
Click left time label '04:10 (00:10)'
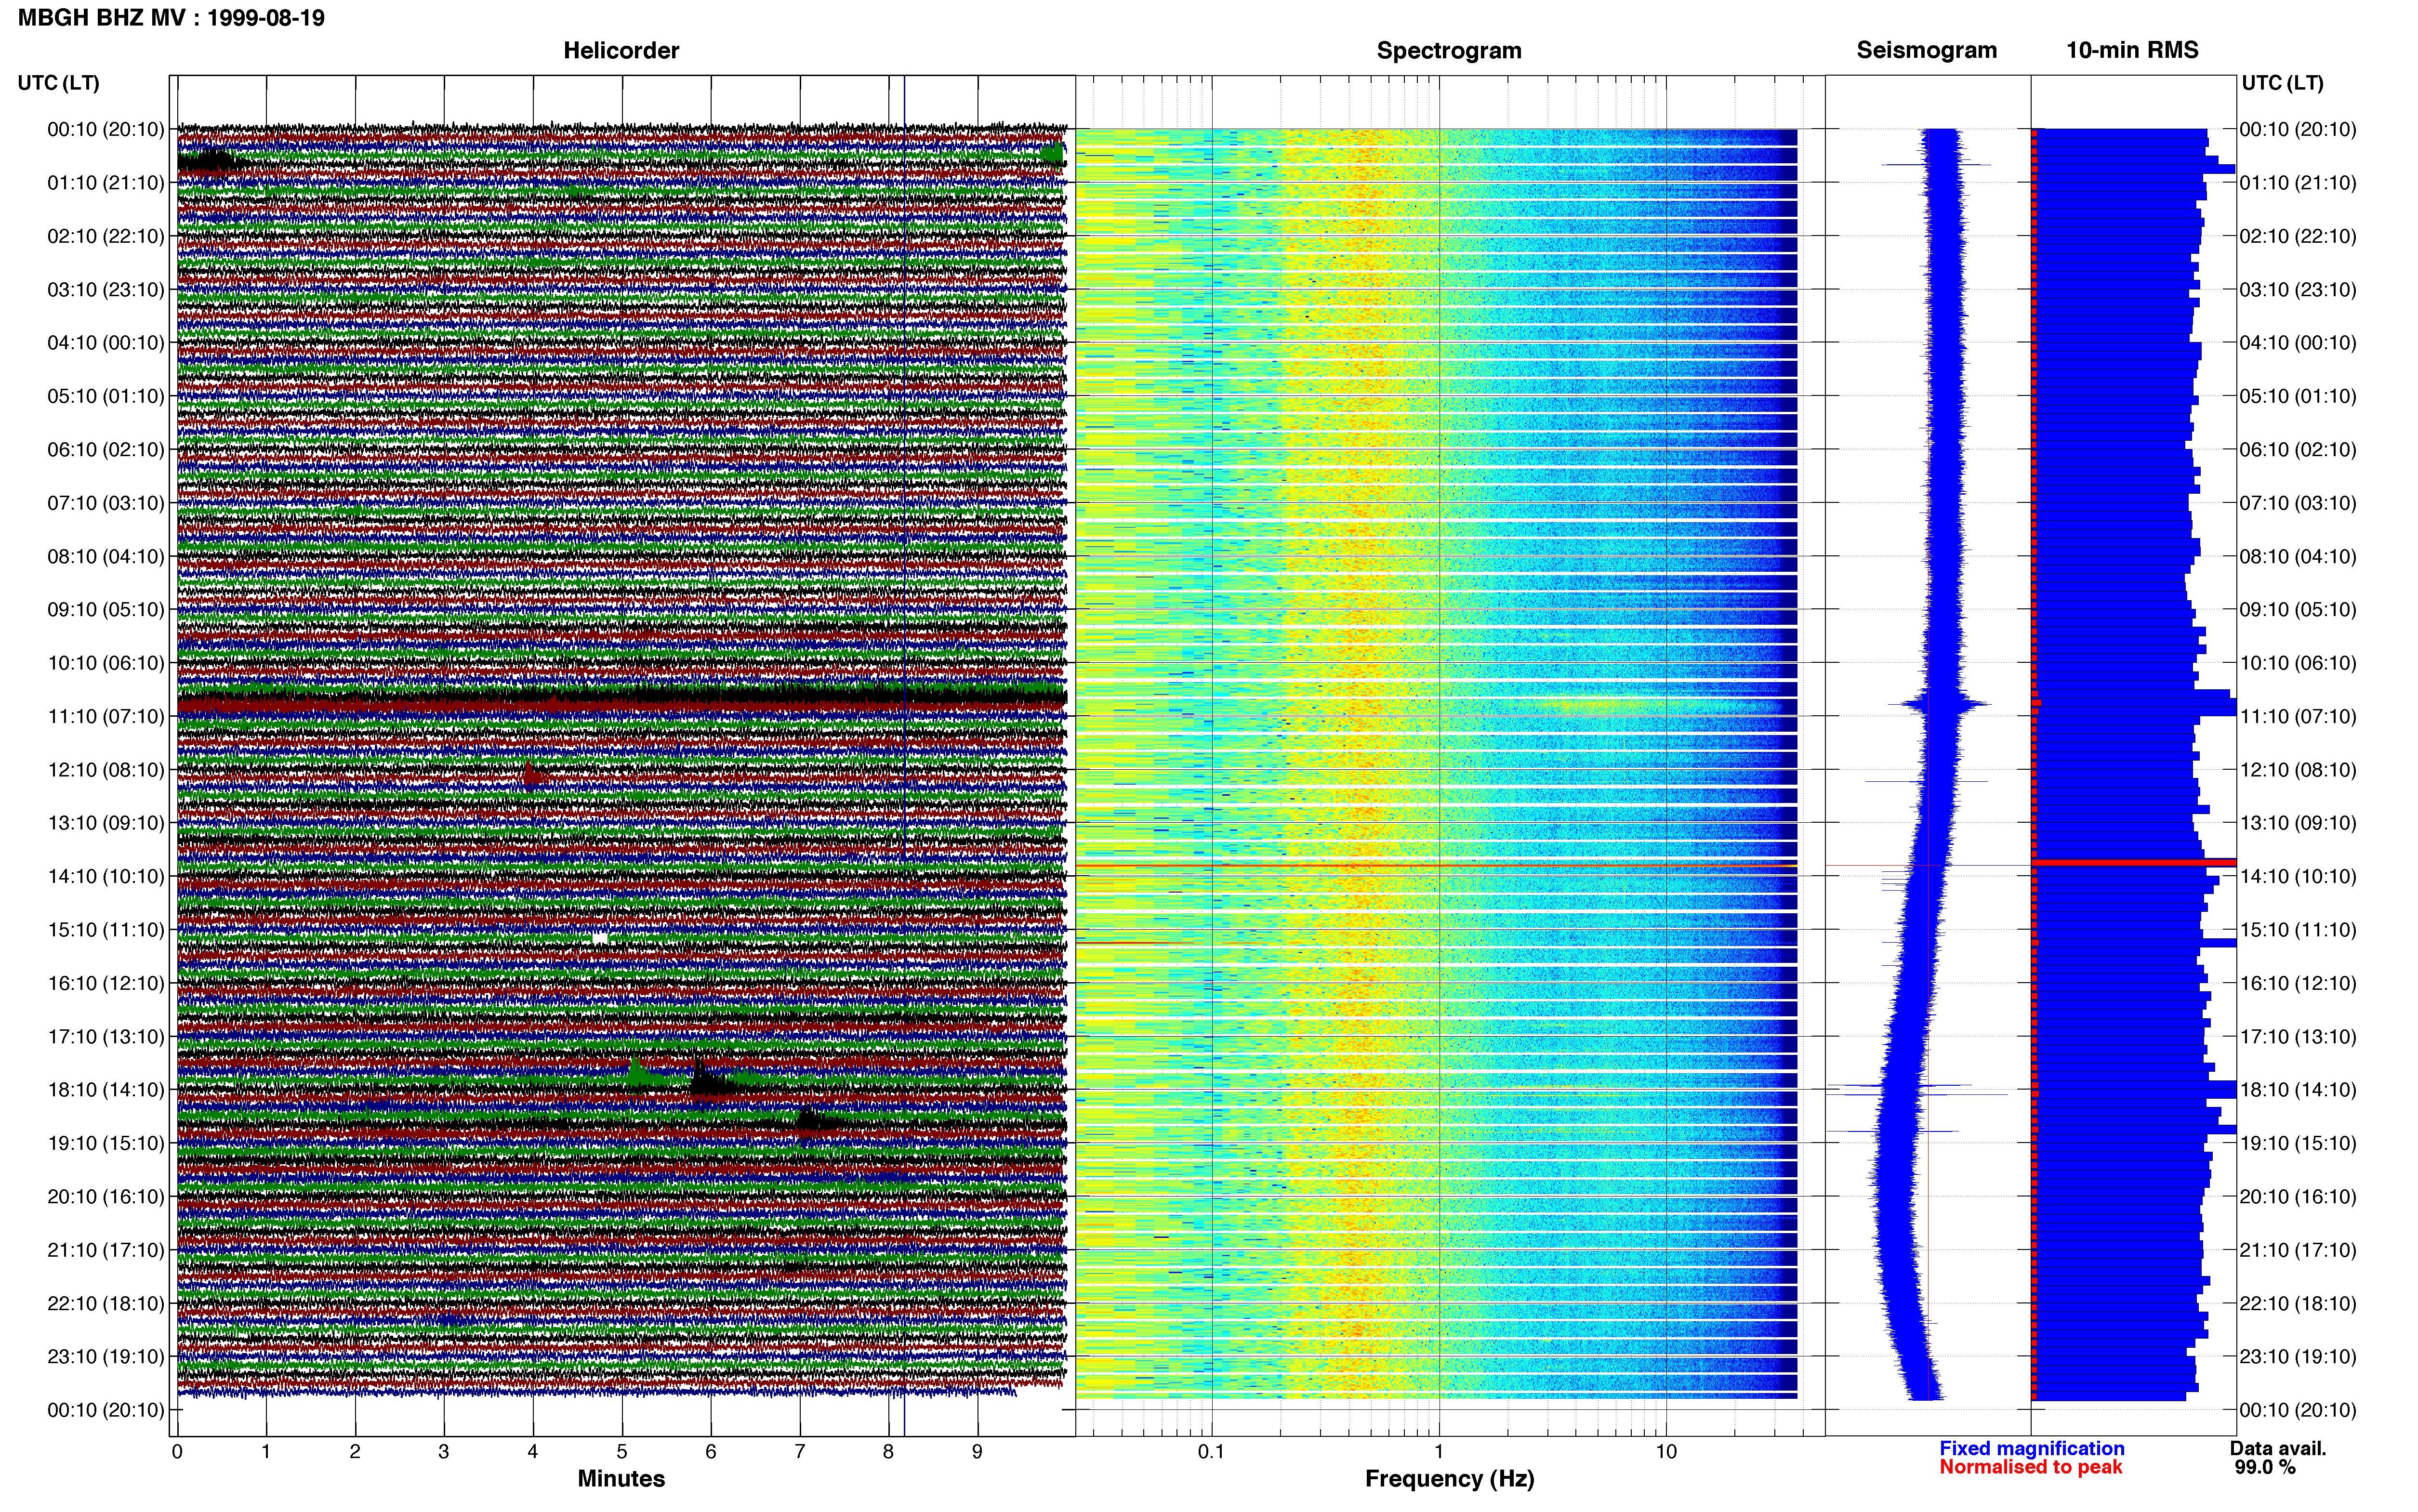click(106, 343)
